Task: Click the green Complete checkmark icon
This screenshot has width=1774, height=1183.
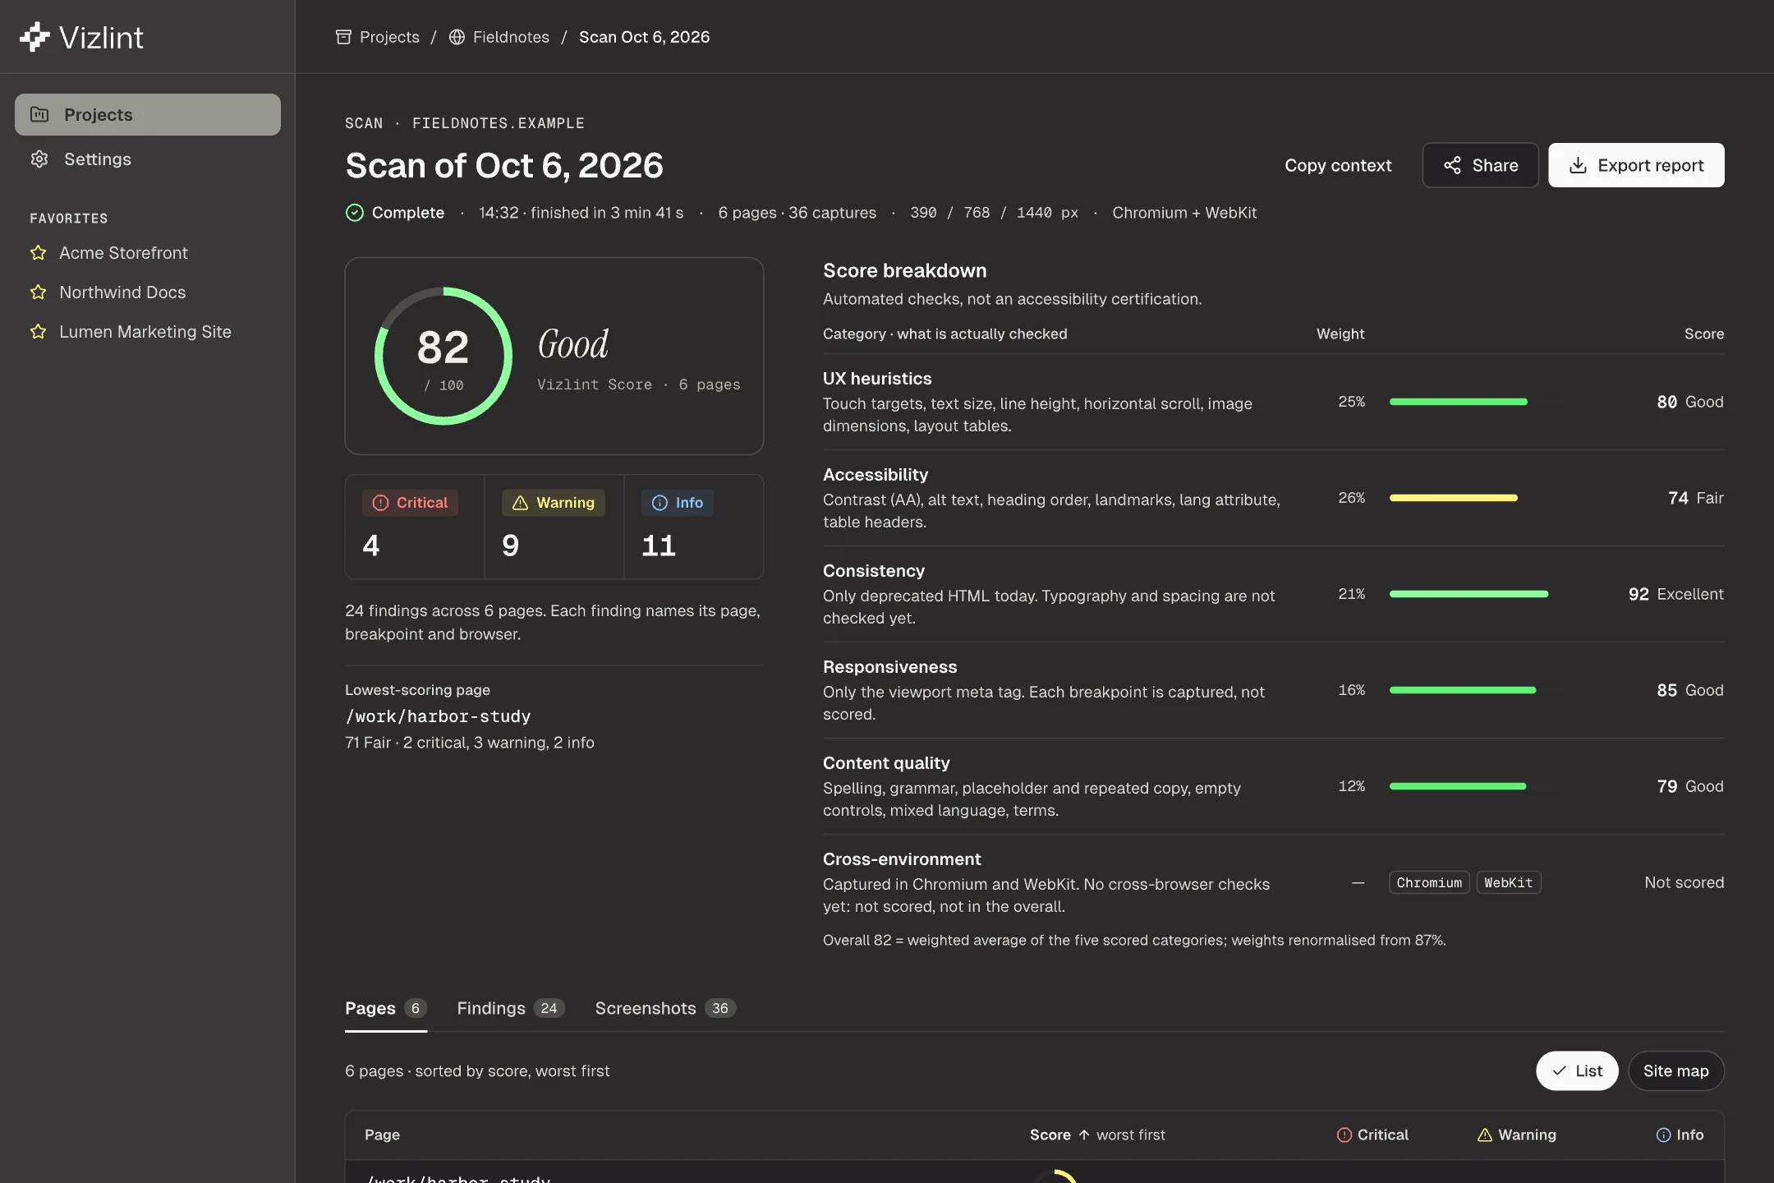Action: tap(354, 213)
